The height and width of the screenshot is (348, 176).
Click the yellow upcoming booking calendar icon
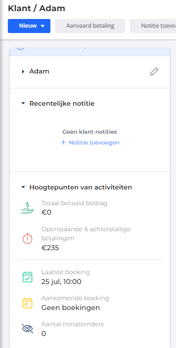pos(28,303)
